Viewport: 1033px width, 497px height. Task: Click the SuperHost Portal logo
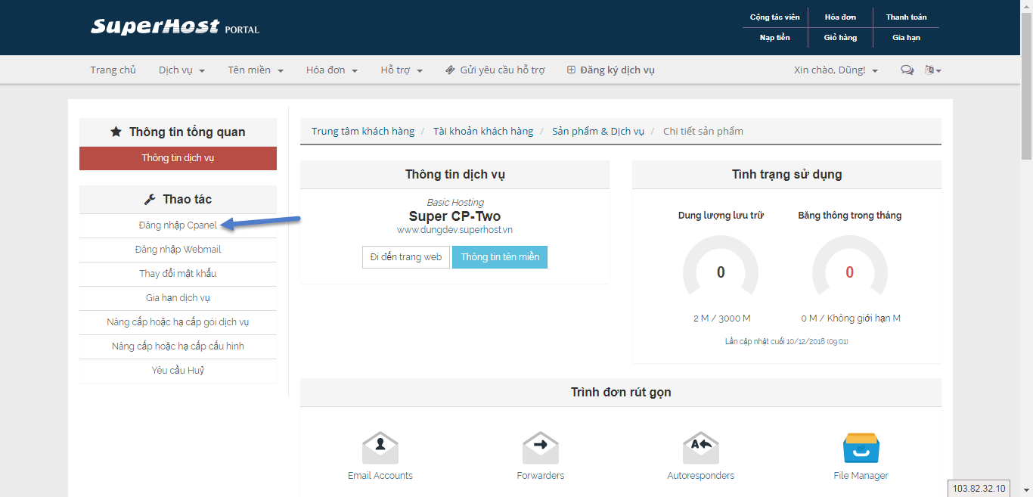pos(175,27)
